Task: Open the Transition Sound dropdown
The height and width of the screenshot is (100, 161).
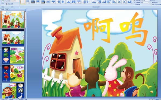Action: (145, 1)
